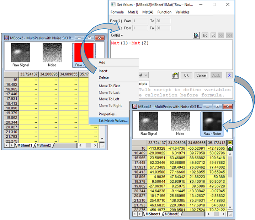Click the yellow D indicator in result matrix
This screenshot has height=220, width=255.
coord(230,143)
